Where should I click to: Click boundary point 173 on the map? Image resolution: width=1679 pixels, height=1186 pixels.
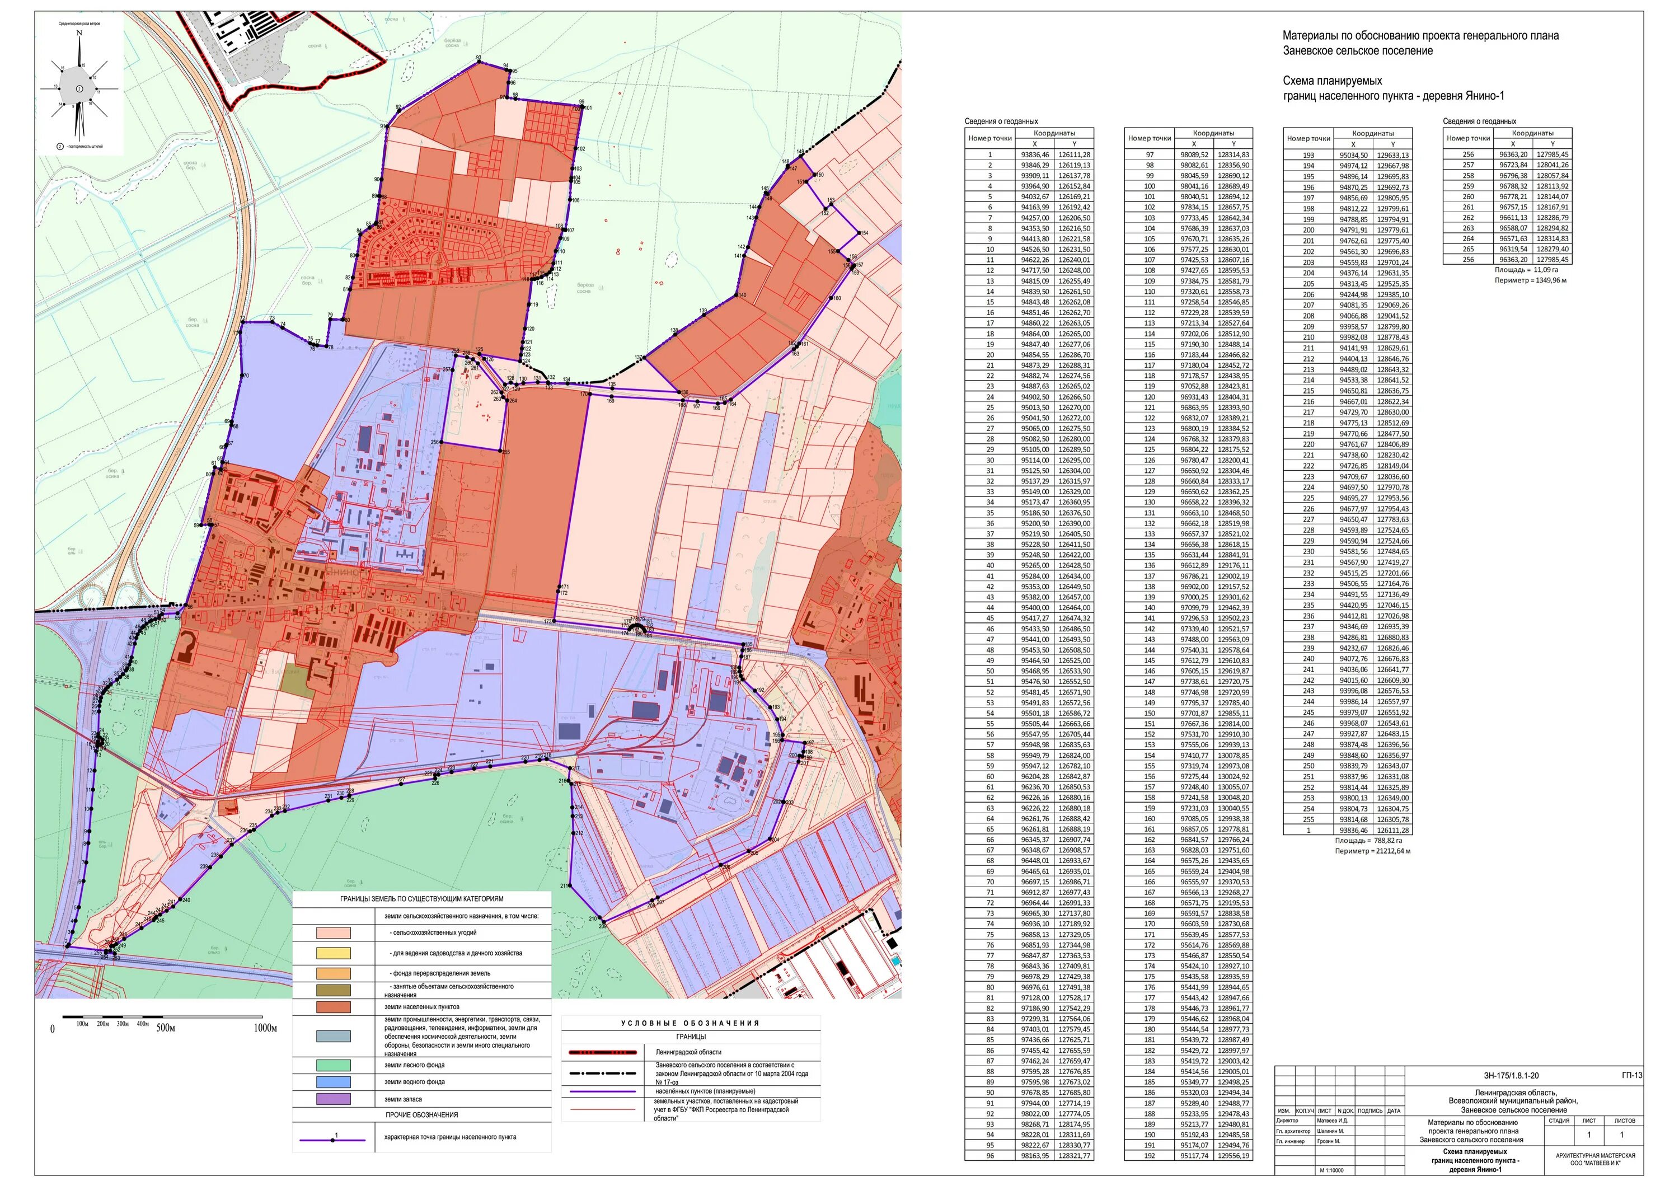point(554,621)
